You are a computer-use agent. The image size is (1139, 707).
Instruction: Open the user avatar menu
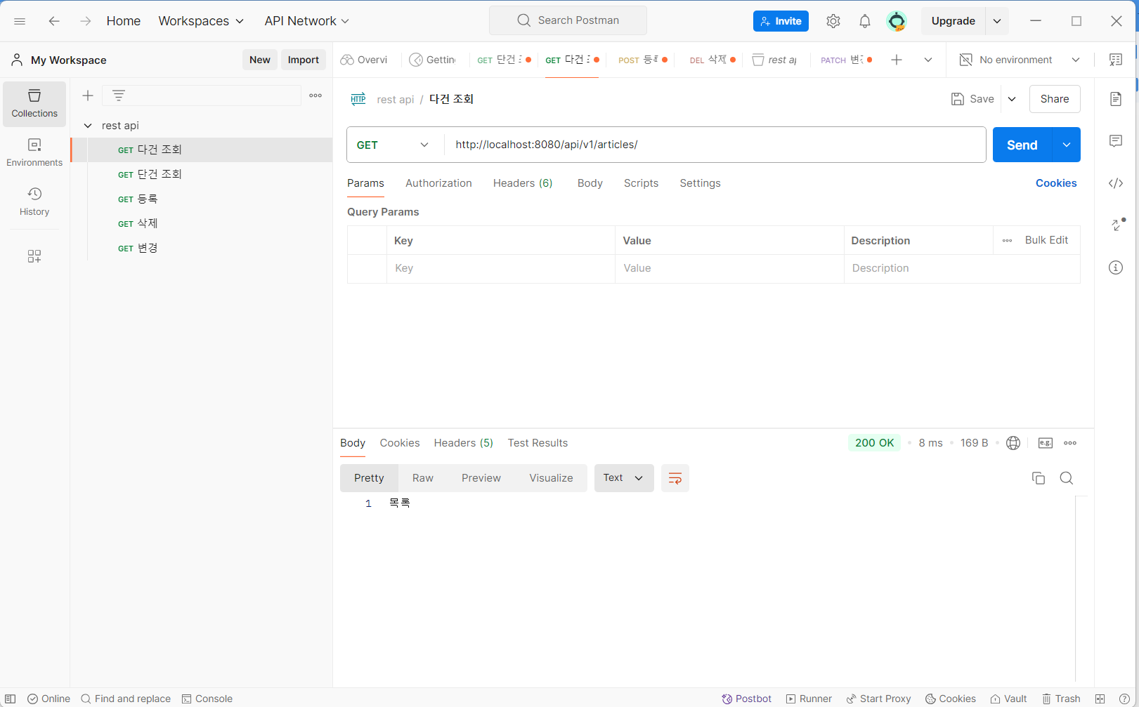click(897, 21)
